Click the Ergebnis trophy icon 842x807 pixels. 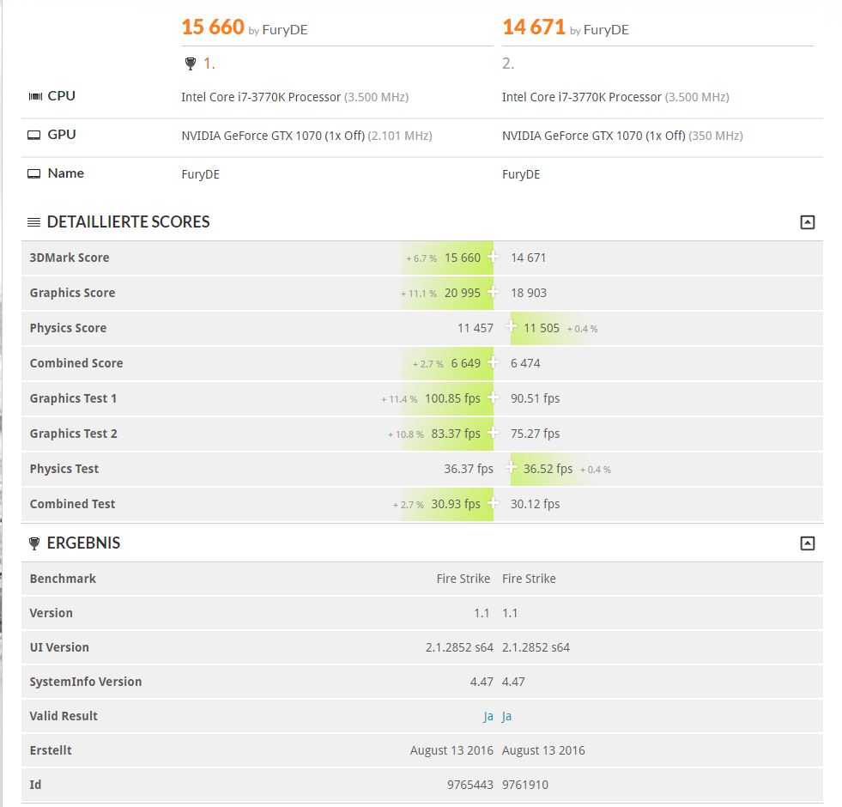click(34, 543)
